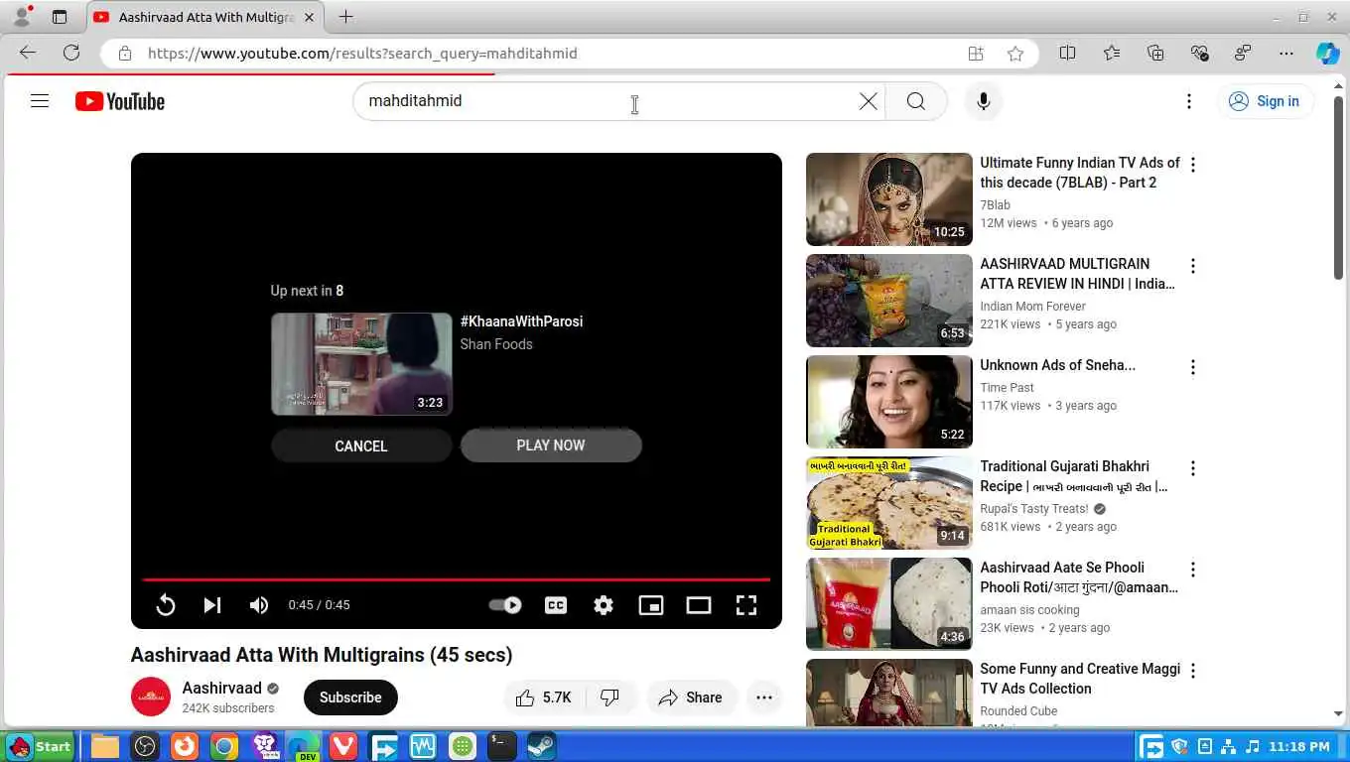Image resolution: width=1350 pixels, height=762 pixels.
Task: Open options for Ultimate Funny Indian TV Ads
Action: point(1193,165)
